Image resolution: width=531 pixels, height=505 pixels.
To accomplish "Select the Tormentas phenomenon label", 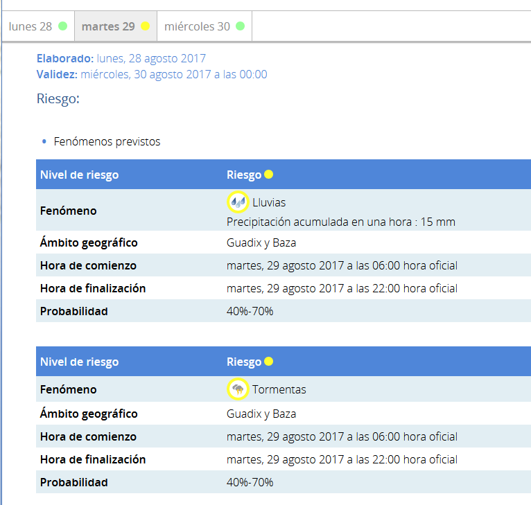I will [x=279, y=389].
